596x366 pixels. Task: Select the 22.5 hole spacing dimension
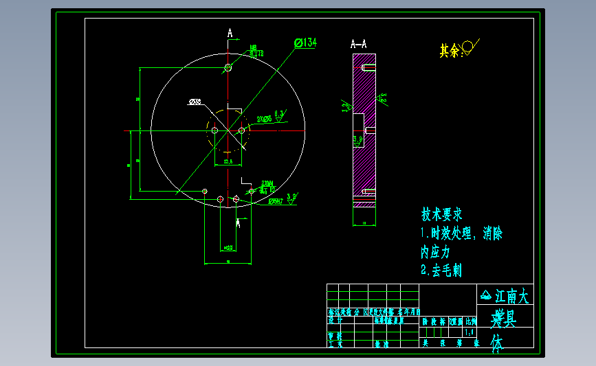228,162
